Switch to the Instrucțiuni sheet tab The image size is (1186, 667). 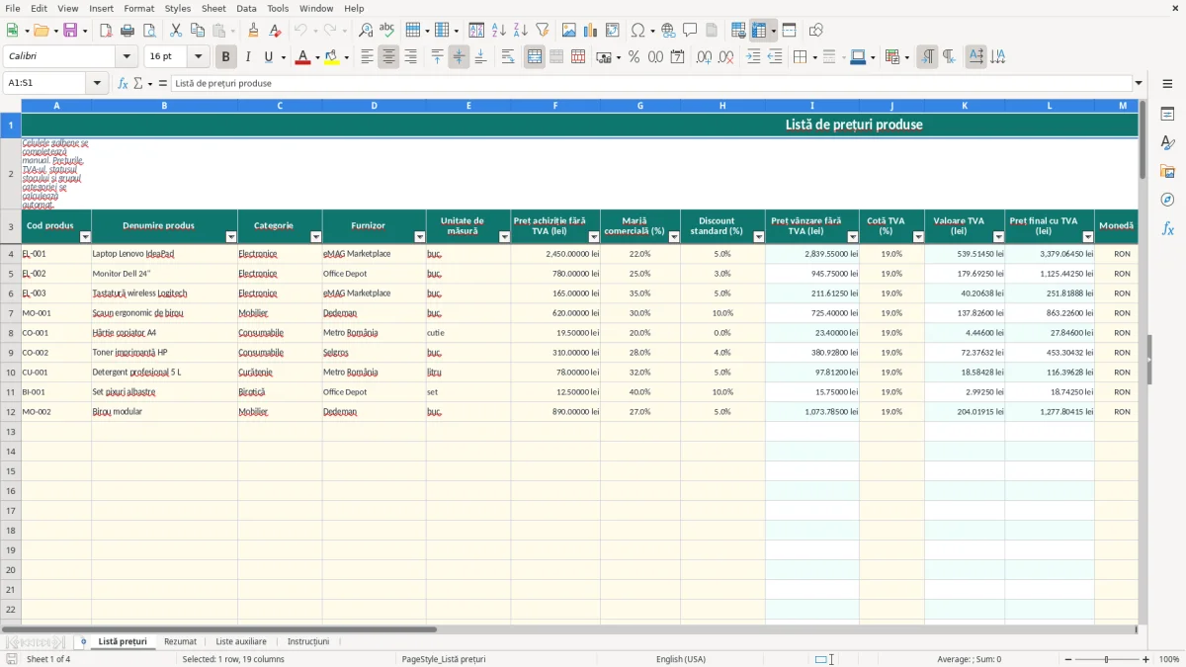308,641
